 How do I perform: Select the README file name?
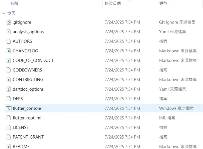click(21, 147)
